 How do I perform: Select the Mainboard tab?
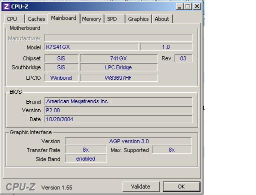pyautogui.click(x=64, y=18)
